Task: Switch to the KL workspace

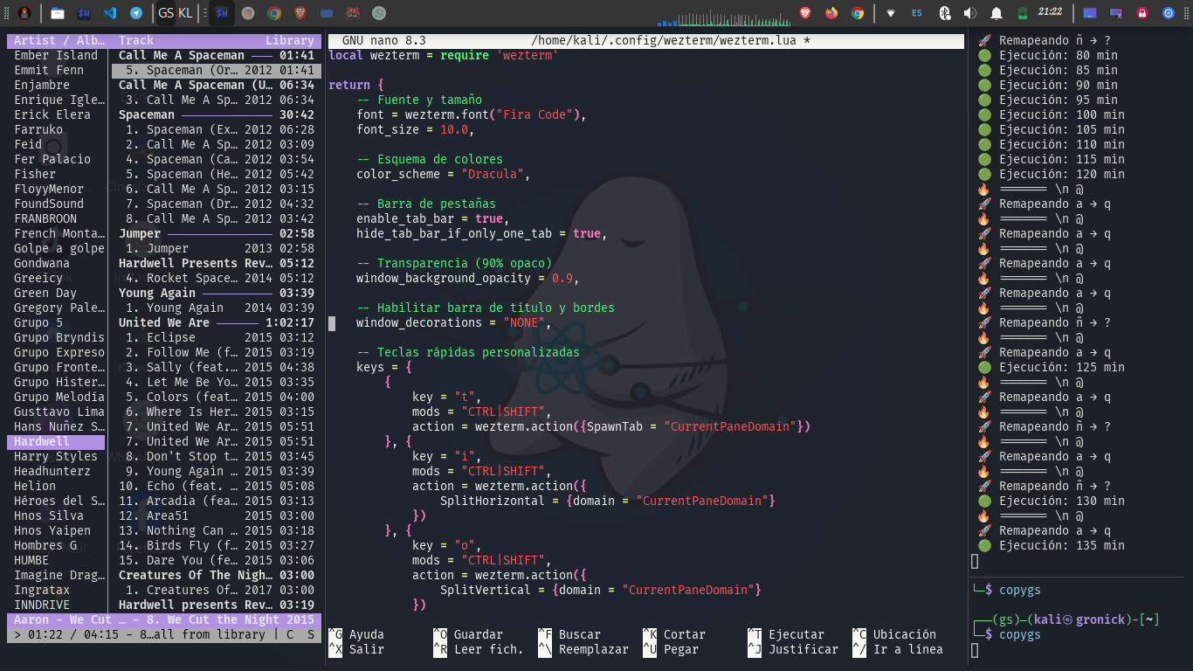Action: click(x=185, y=13)
